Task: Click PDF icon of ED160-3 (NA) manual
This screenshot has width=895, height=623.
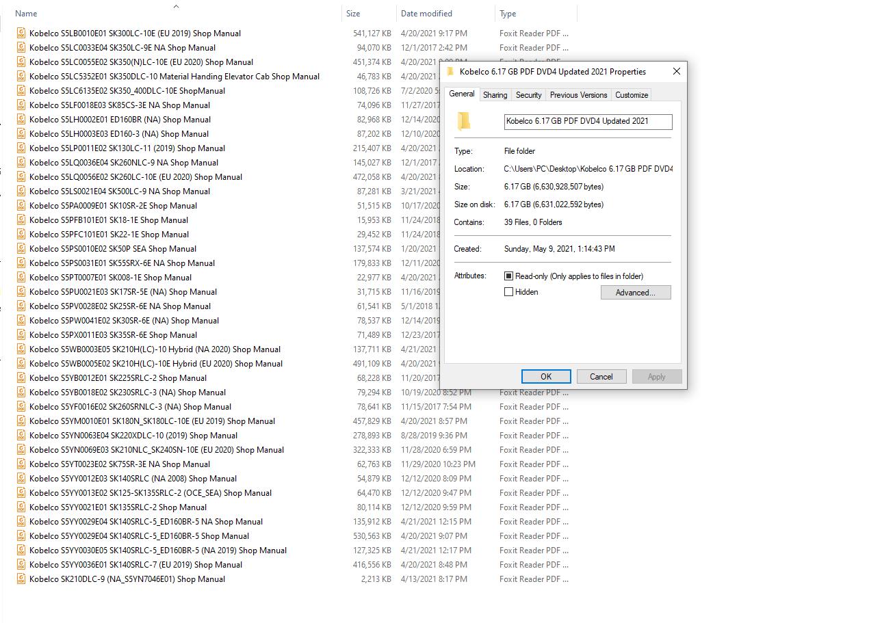Action: (21, 133)
